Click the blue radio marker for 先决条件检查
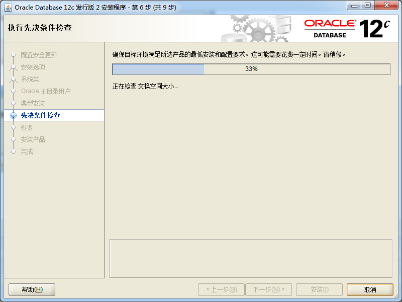Viewport: 402px width, 302px height. coord(14,116)
